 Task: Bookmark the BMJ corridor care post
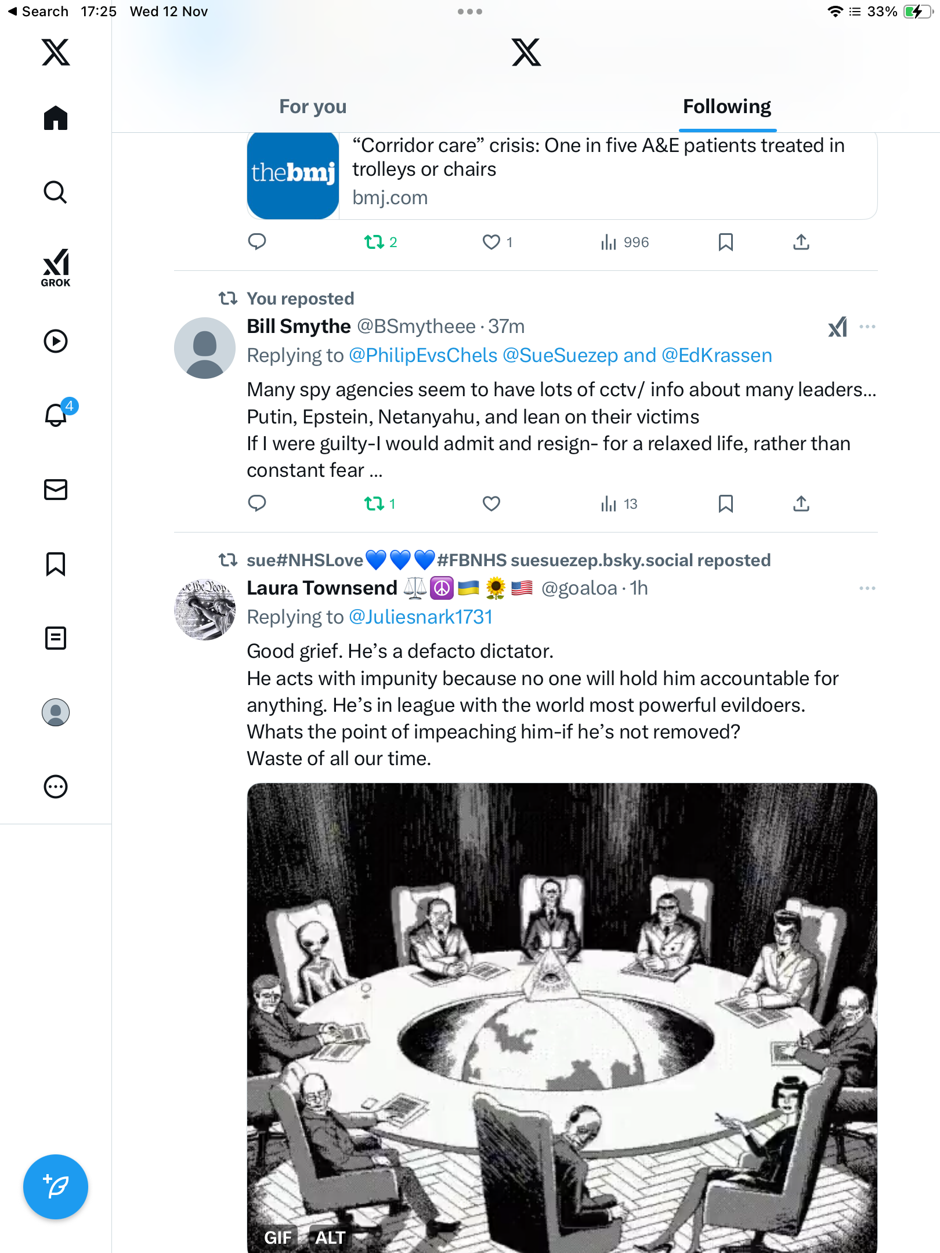coord(725,242)
